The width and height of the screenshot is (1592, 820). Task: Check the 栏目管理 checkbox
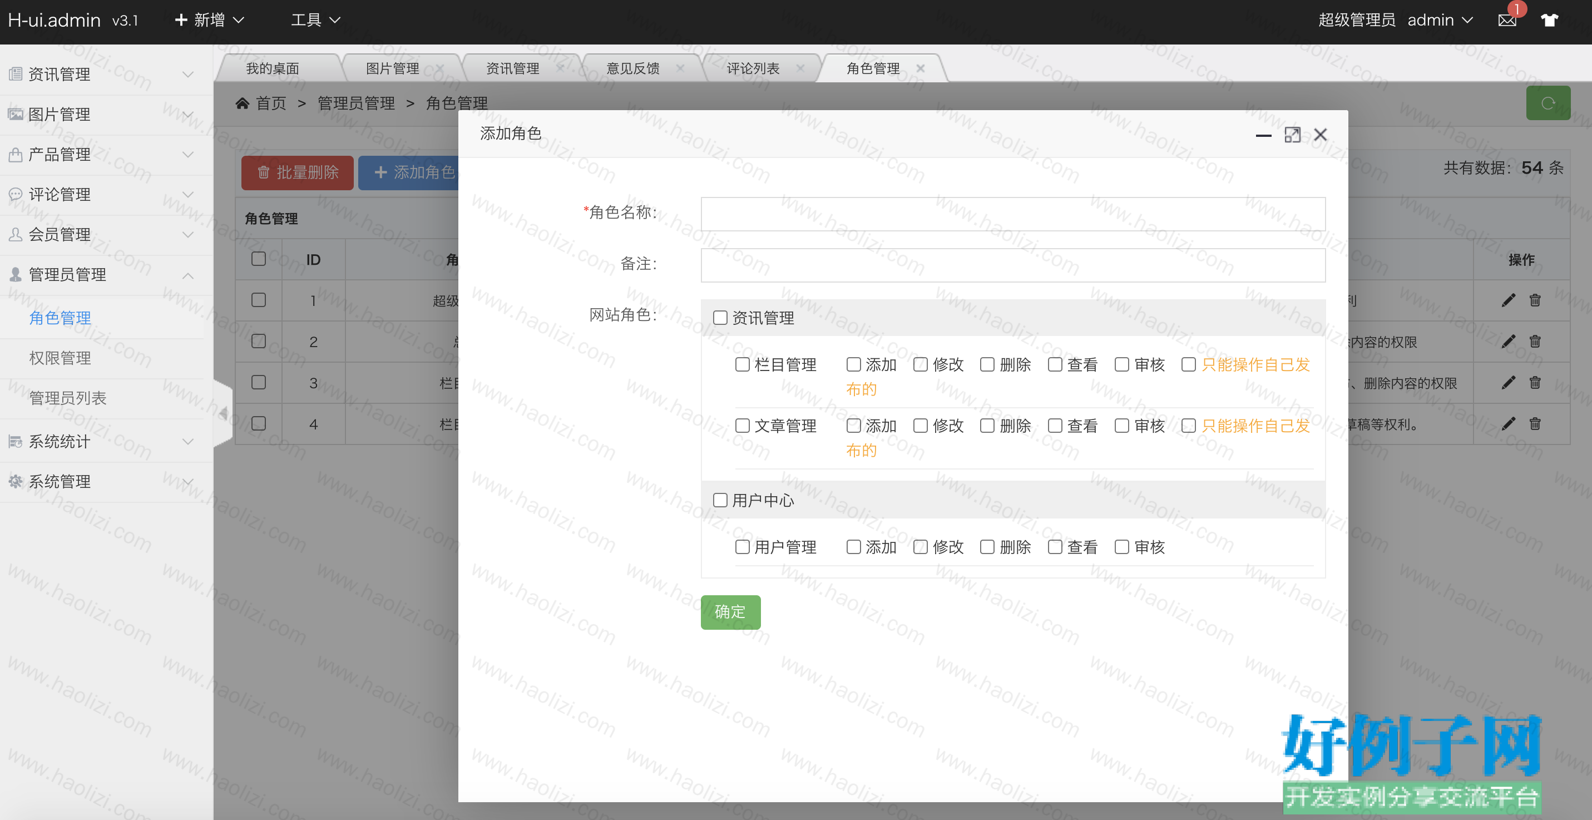coord(742,364)
